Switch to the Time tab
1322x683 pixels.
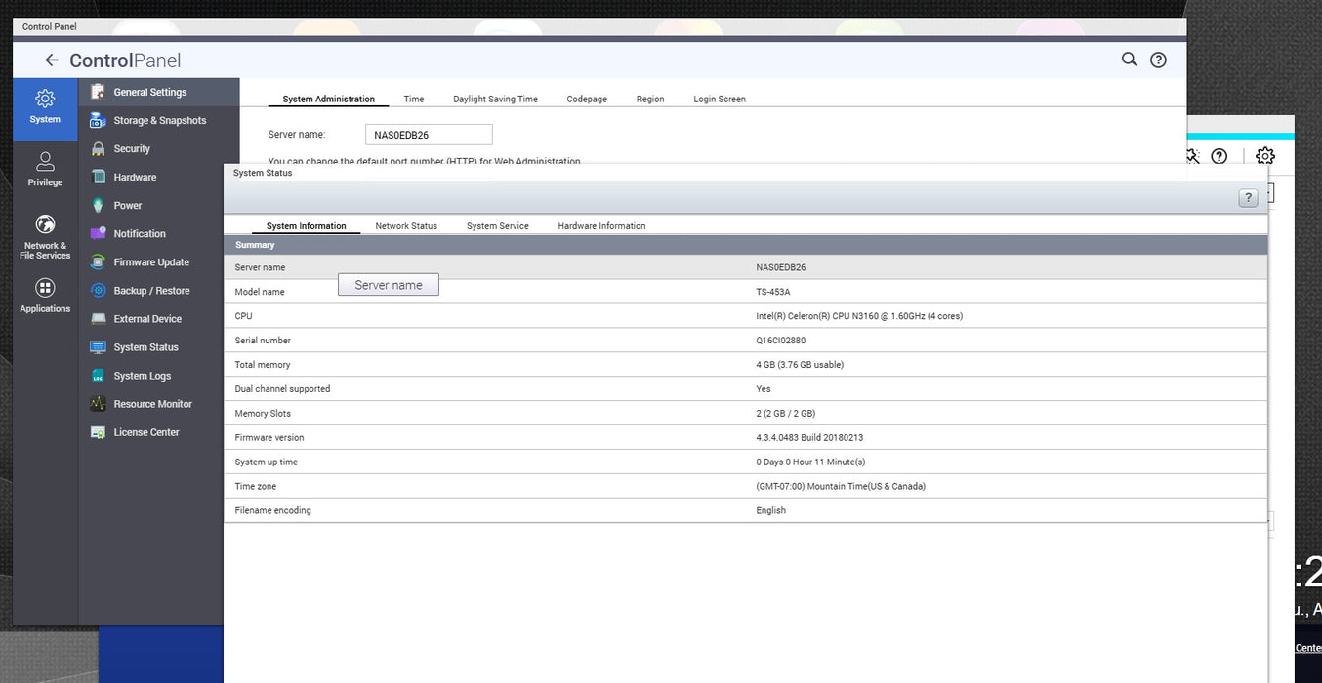tap(414, 99)
